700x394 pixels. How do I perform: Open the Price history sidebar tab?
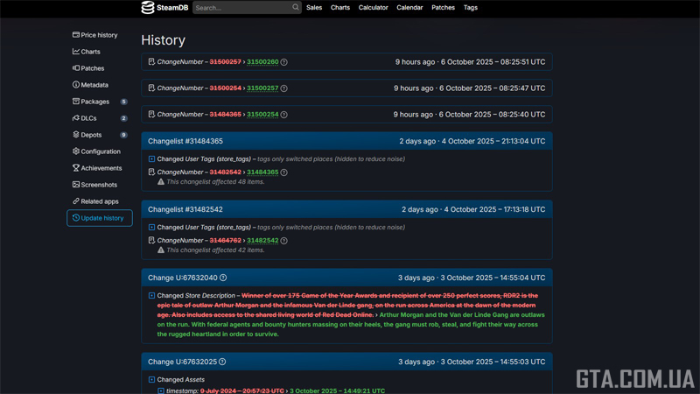99,35
